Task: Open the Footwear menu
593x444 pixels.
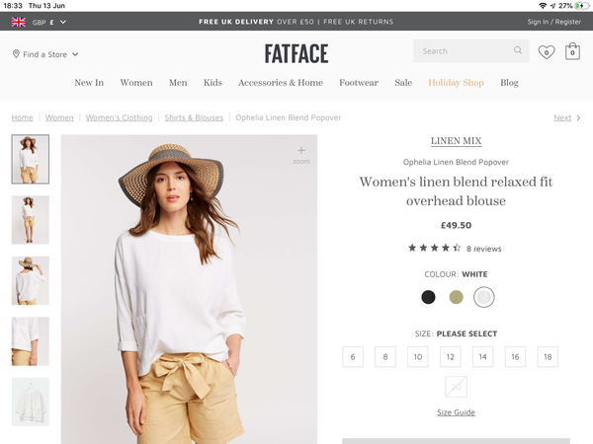Action: coord(359,83)
